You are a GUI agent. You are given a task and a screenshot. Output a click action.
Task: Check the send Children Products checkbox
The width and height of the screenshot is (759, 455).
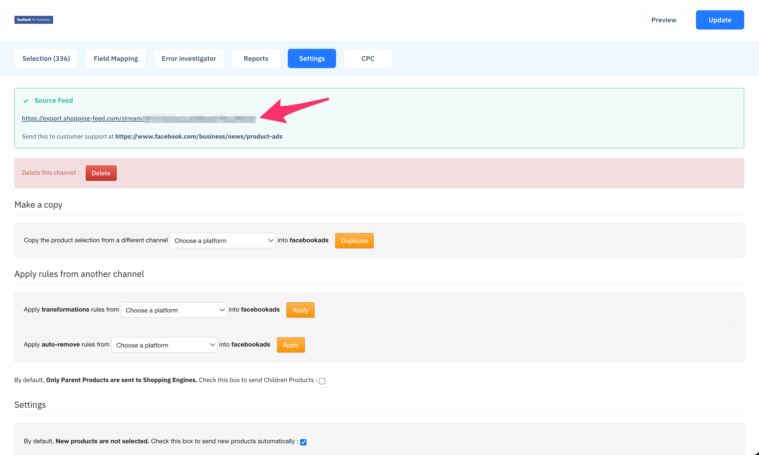click(x=322, y=381)
